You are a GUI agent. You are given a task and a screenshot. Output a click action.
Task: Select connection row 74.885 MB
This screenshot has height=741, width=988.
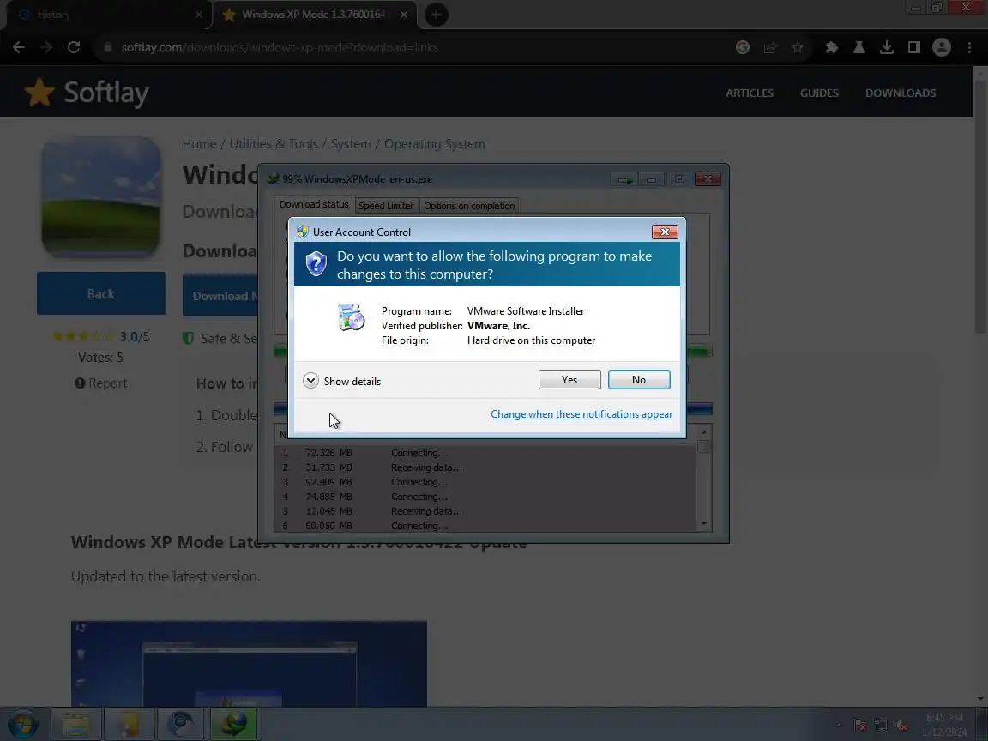[x=485, y=496]
